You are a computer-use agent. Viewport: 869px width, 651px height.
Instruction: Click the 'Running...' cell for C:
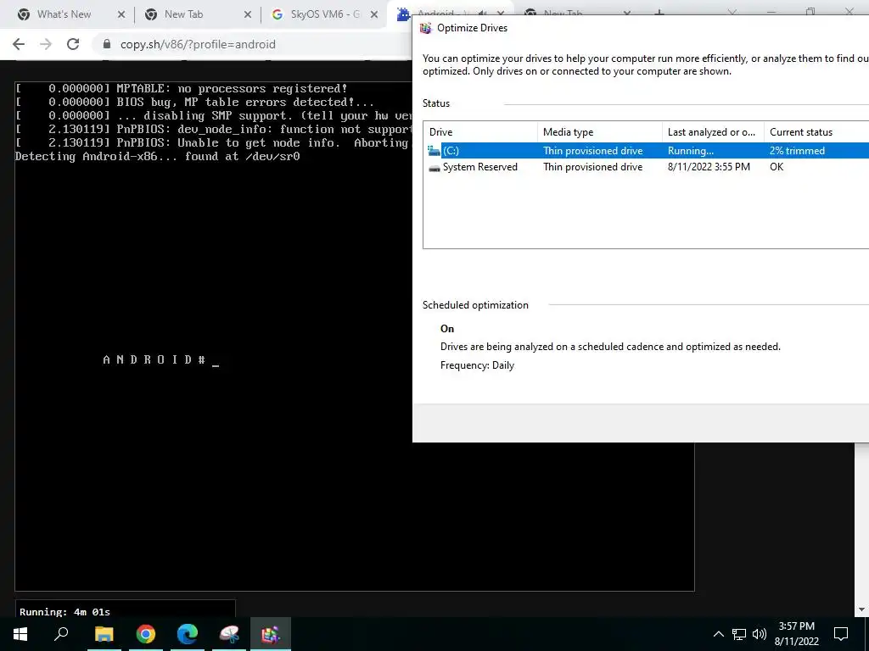tap(691, 151)
